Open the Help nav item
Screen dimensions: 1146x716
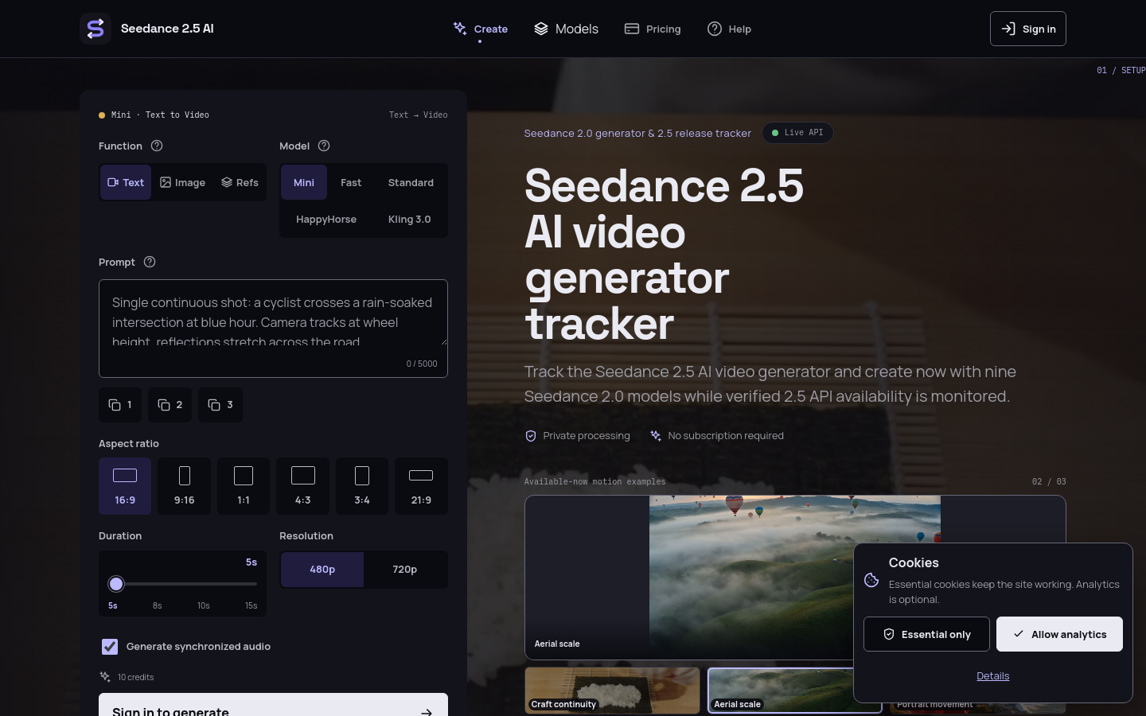point(729,29)
